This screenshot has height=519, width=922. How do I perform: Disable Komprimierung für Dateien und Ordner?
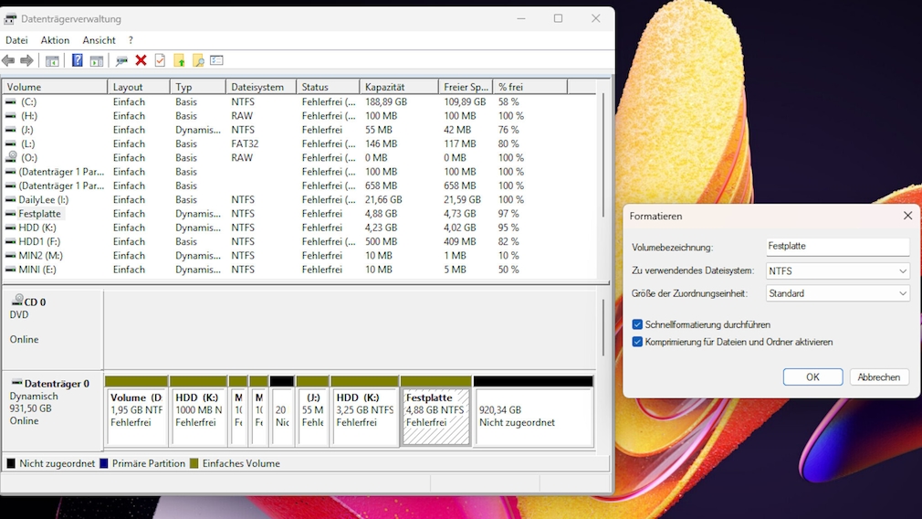point(637,342)
